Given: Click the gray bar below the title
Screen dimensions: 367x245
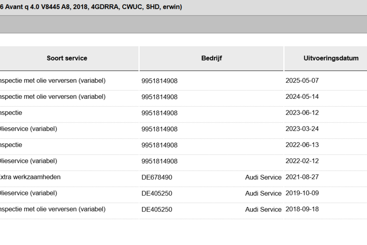Looking at the screenshot, I should [183, 24].
